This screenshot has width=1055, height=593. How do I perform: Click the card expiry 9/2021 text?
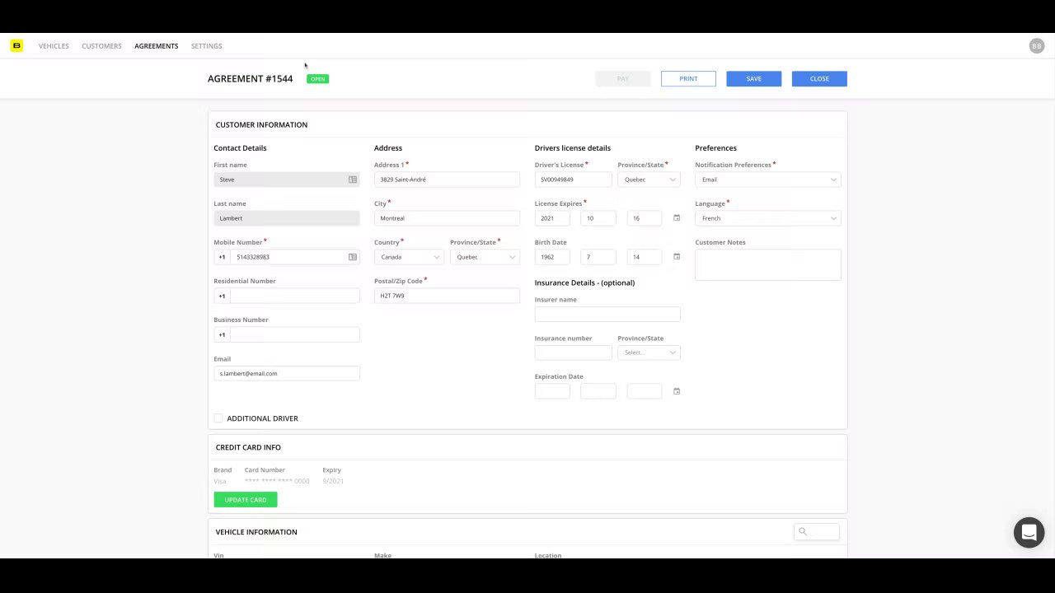pos(333,481)
